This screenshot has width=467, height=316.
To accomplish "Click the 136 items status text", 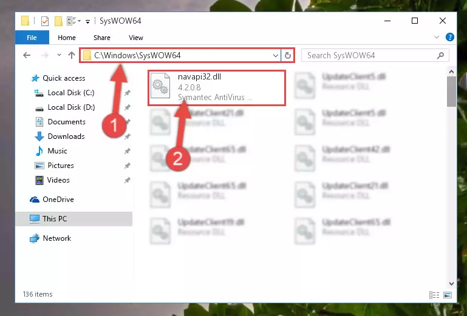I will tap(38, 294).
